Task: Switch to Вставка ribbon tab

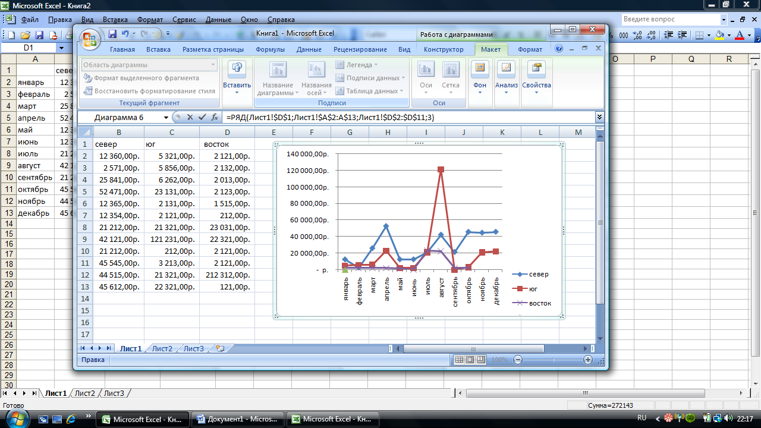Action: [159, 49]
